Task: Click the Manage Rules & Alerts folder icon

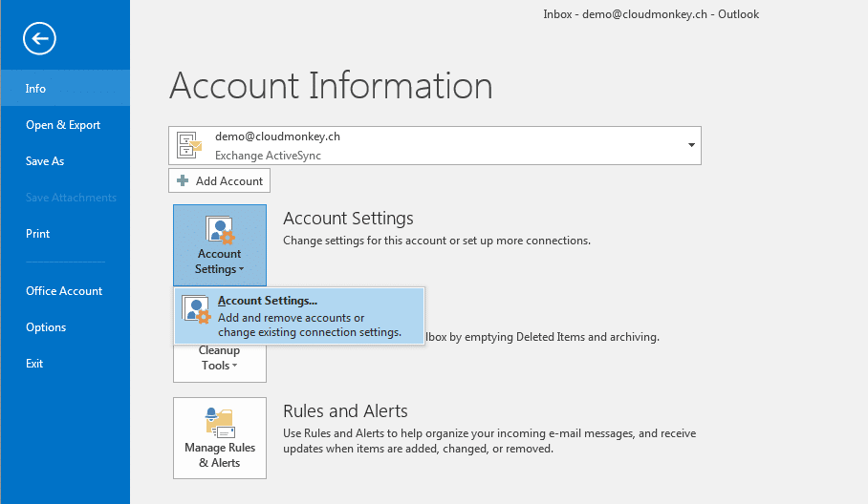Action: point(220,423)
